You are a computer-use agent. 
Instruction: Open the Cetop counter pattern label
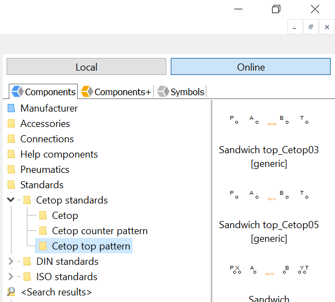(100, 231)
